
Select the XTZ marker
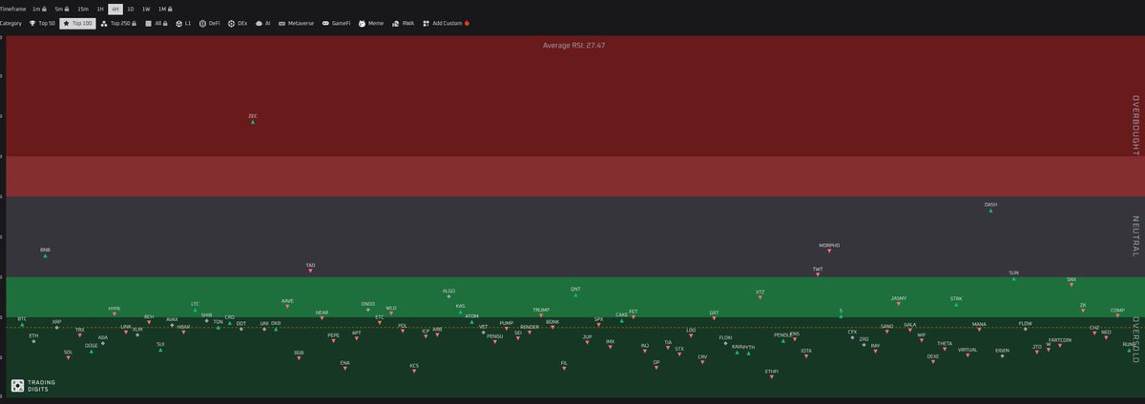pos(760,297)
